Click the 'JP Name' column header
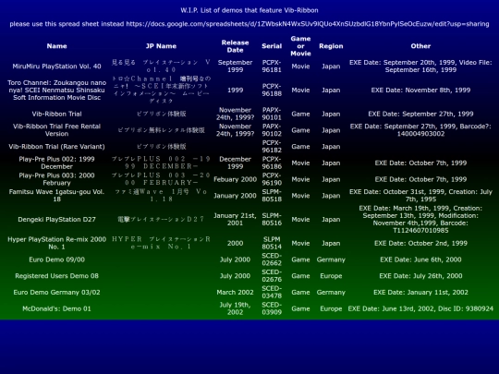Viewport: 499px width, 374px height. pyautogui.click(x=161, y=46)
